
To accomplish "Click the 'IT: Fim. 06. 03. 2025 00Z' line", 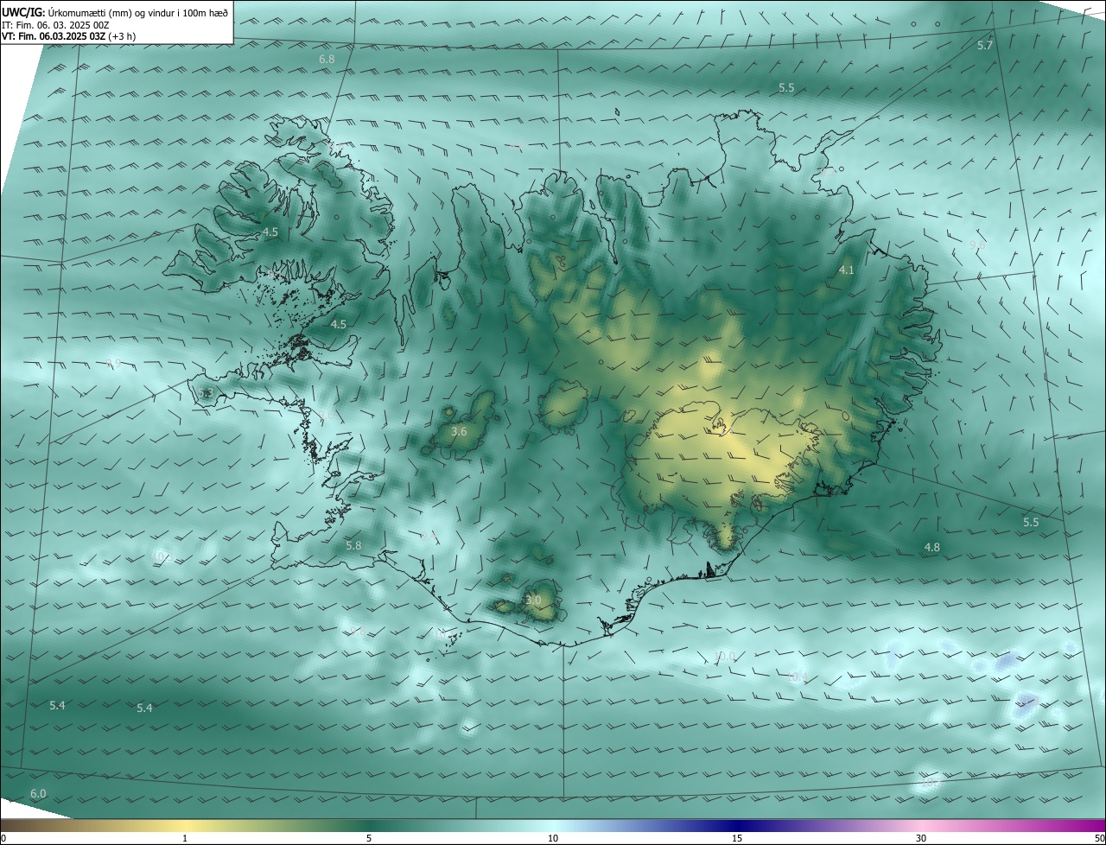I will pos(54,25).
